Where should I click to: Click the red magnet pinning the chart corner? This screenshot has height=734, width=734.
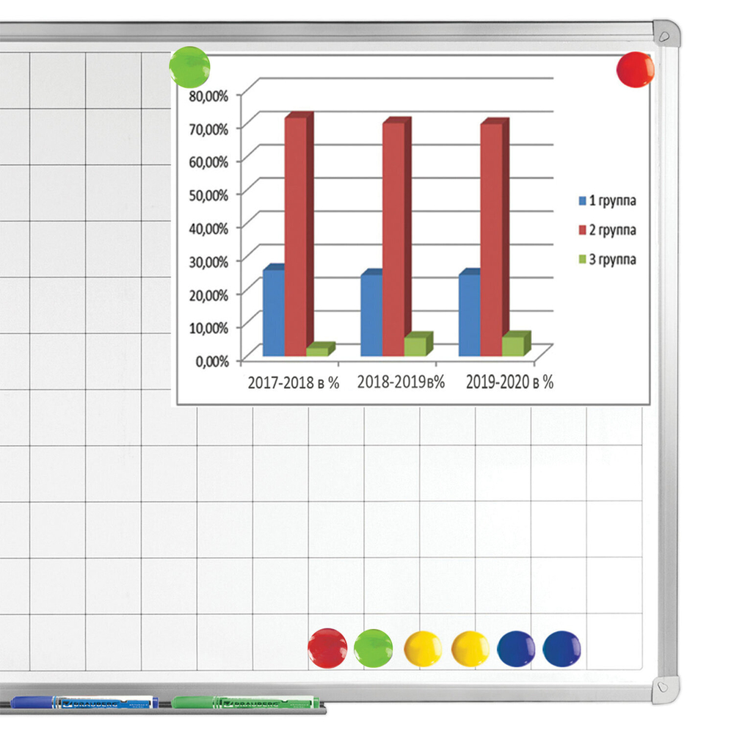tap(635, 69)
